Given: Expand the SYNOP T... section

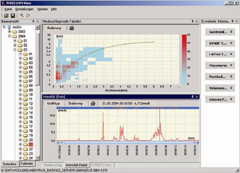Looking at the screenshot, I should [220, 43].
